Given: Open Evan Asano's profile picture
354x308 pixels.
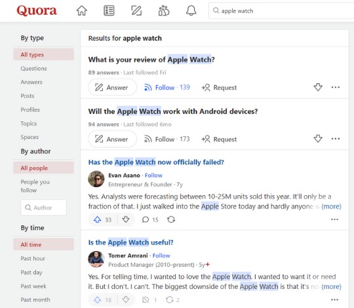Looking at the screenshot, I should point(96,179).
